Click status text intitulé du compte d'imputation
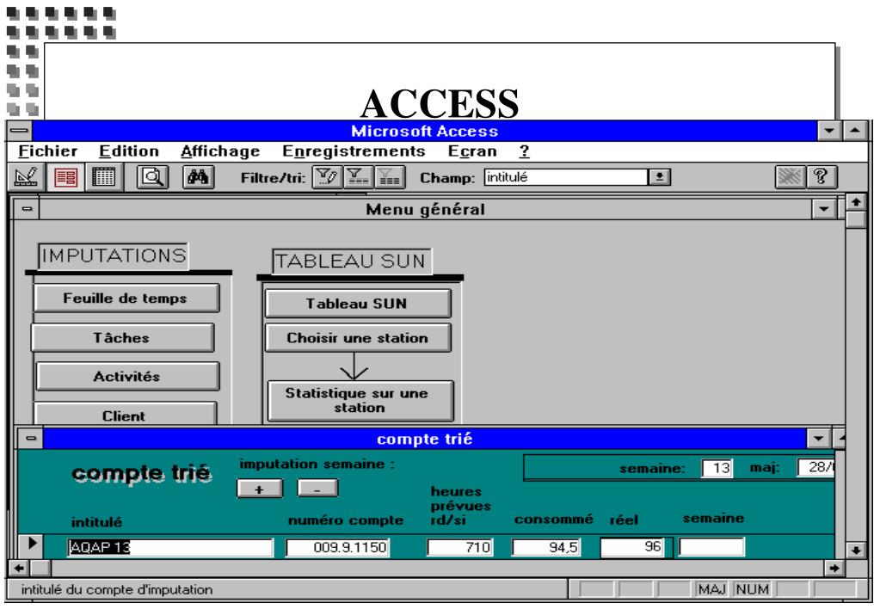Viewport: 880px width, 609px height. (x=117, y=589)
